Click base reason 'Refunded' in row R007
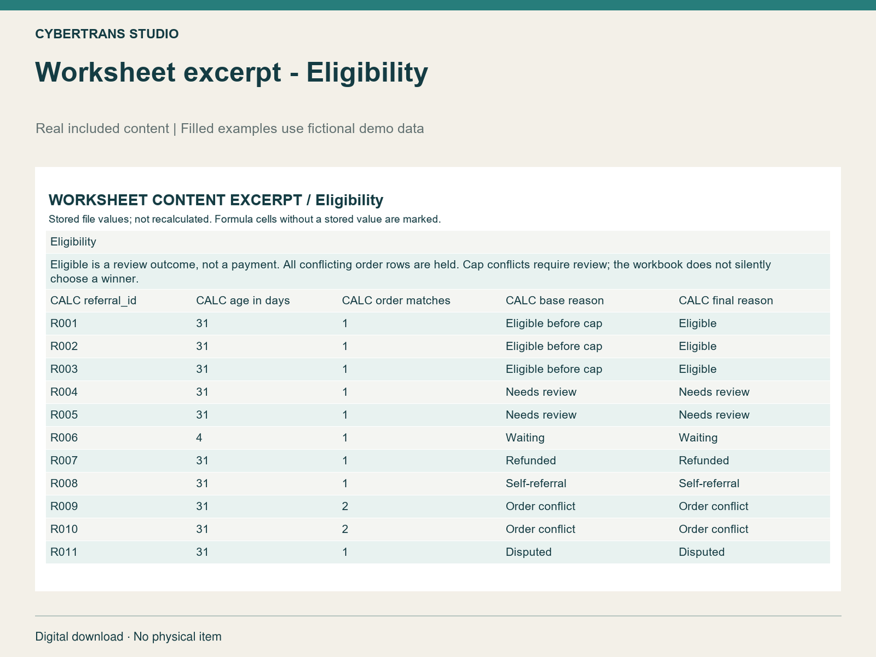The height and width of the screenshot is (657, 876). (x=531, y=461)
